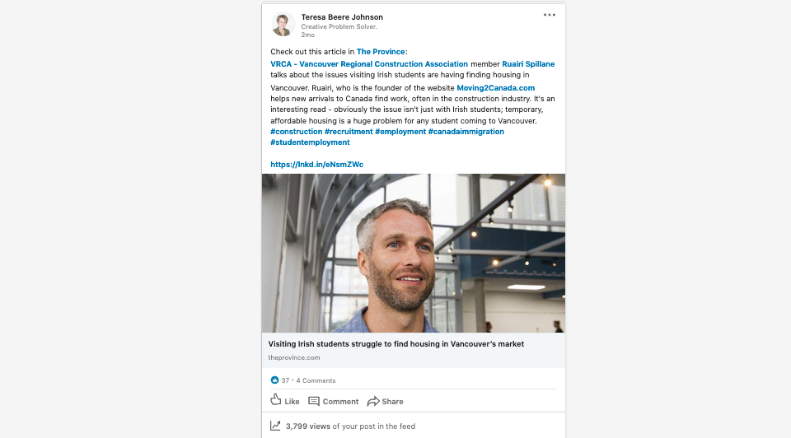Click the #canadaimmigration hashtag
Screen dimensions: 791x438
pyautogui.click(x=466, y=132)
